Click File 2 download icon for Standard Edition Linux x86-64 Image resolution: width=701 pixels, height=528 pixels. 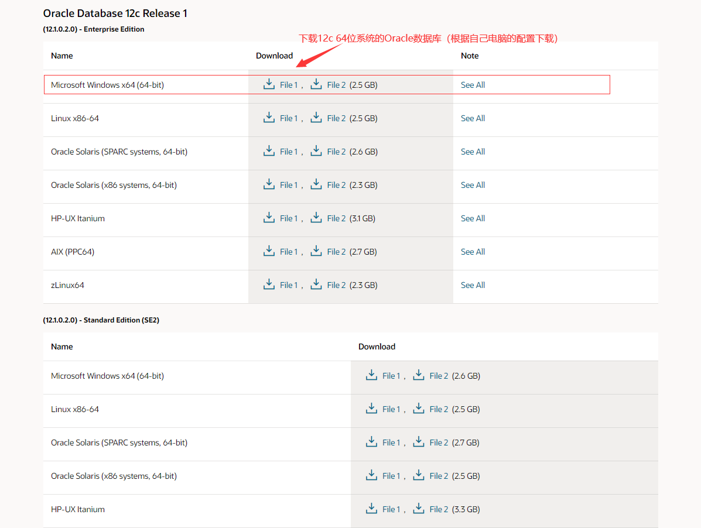click(x=419, y=408)
